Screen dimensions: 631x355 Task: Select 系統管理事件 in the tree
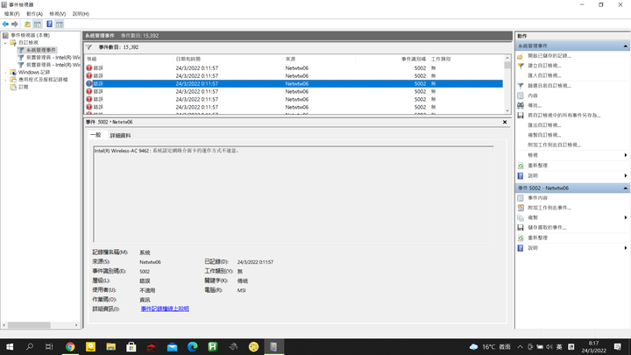41,50
